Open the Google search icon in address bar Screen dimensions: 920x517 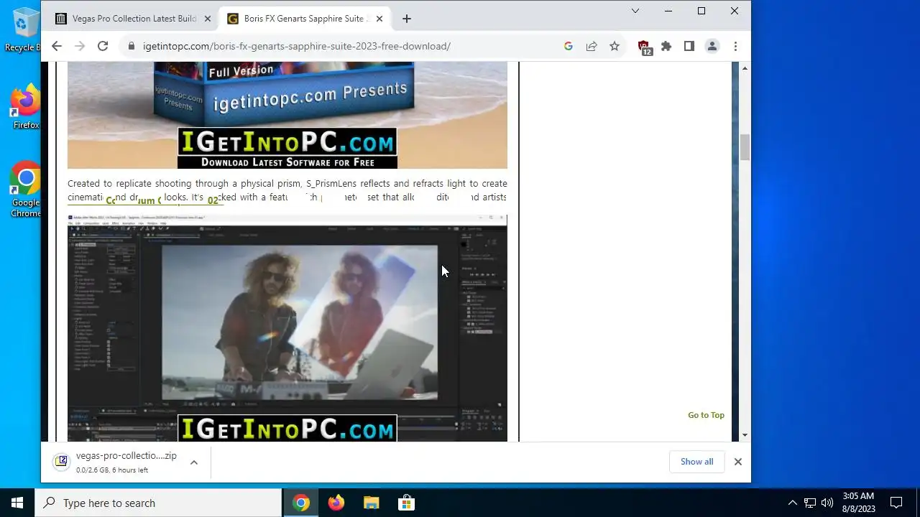coord(569,46)
